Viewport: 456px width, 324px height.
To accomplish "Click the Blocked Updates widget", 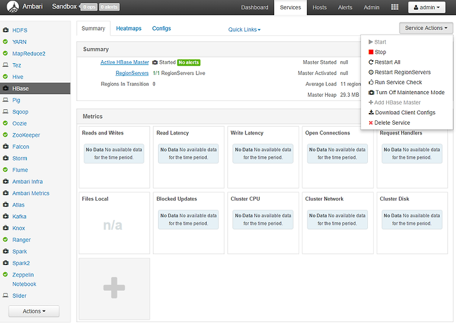I will point(188,222).
